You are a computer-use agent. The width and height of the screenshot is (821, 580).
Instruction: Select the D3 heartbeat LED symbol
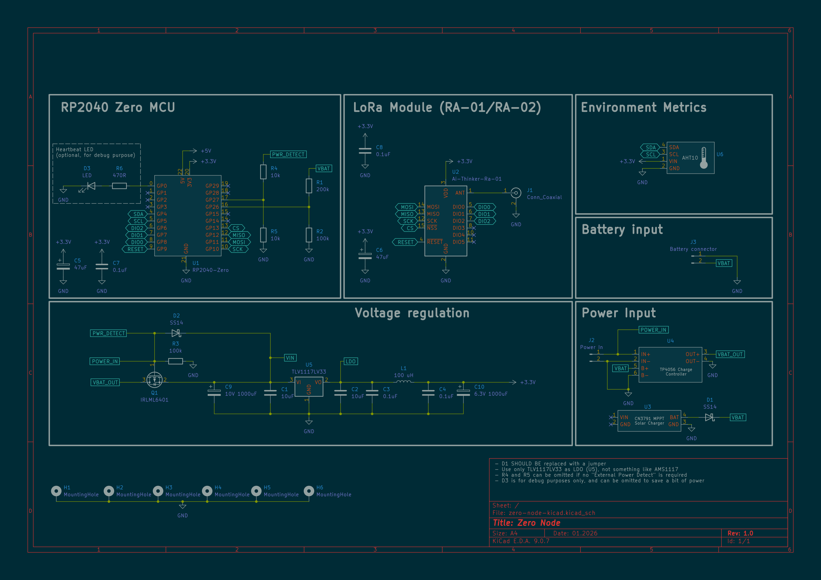[x=91, y=186]
